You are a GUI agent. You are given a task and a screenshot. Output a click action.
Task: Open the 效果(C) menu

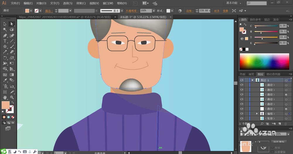81,3
